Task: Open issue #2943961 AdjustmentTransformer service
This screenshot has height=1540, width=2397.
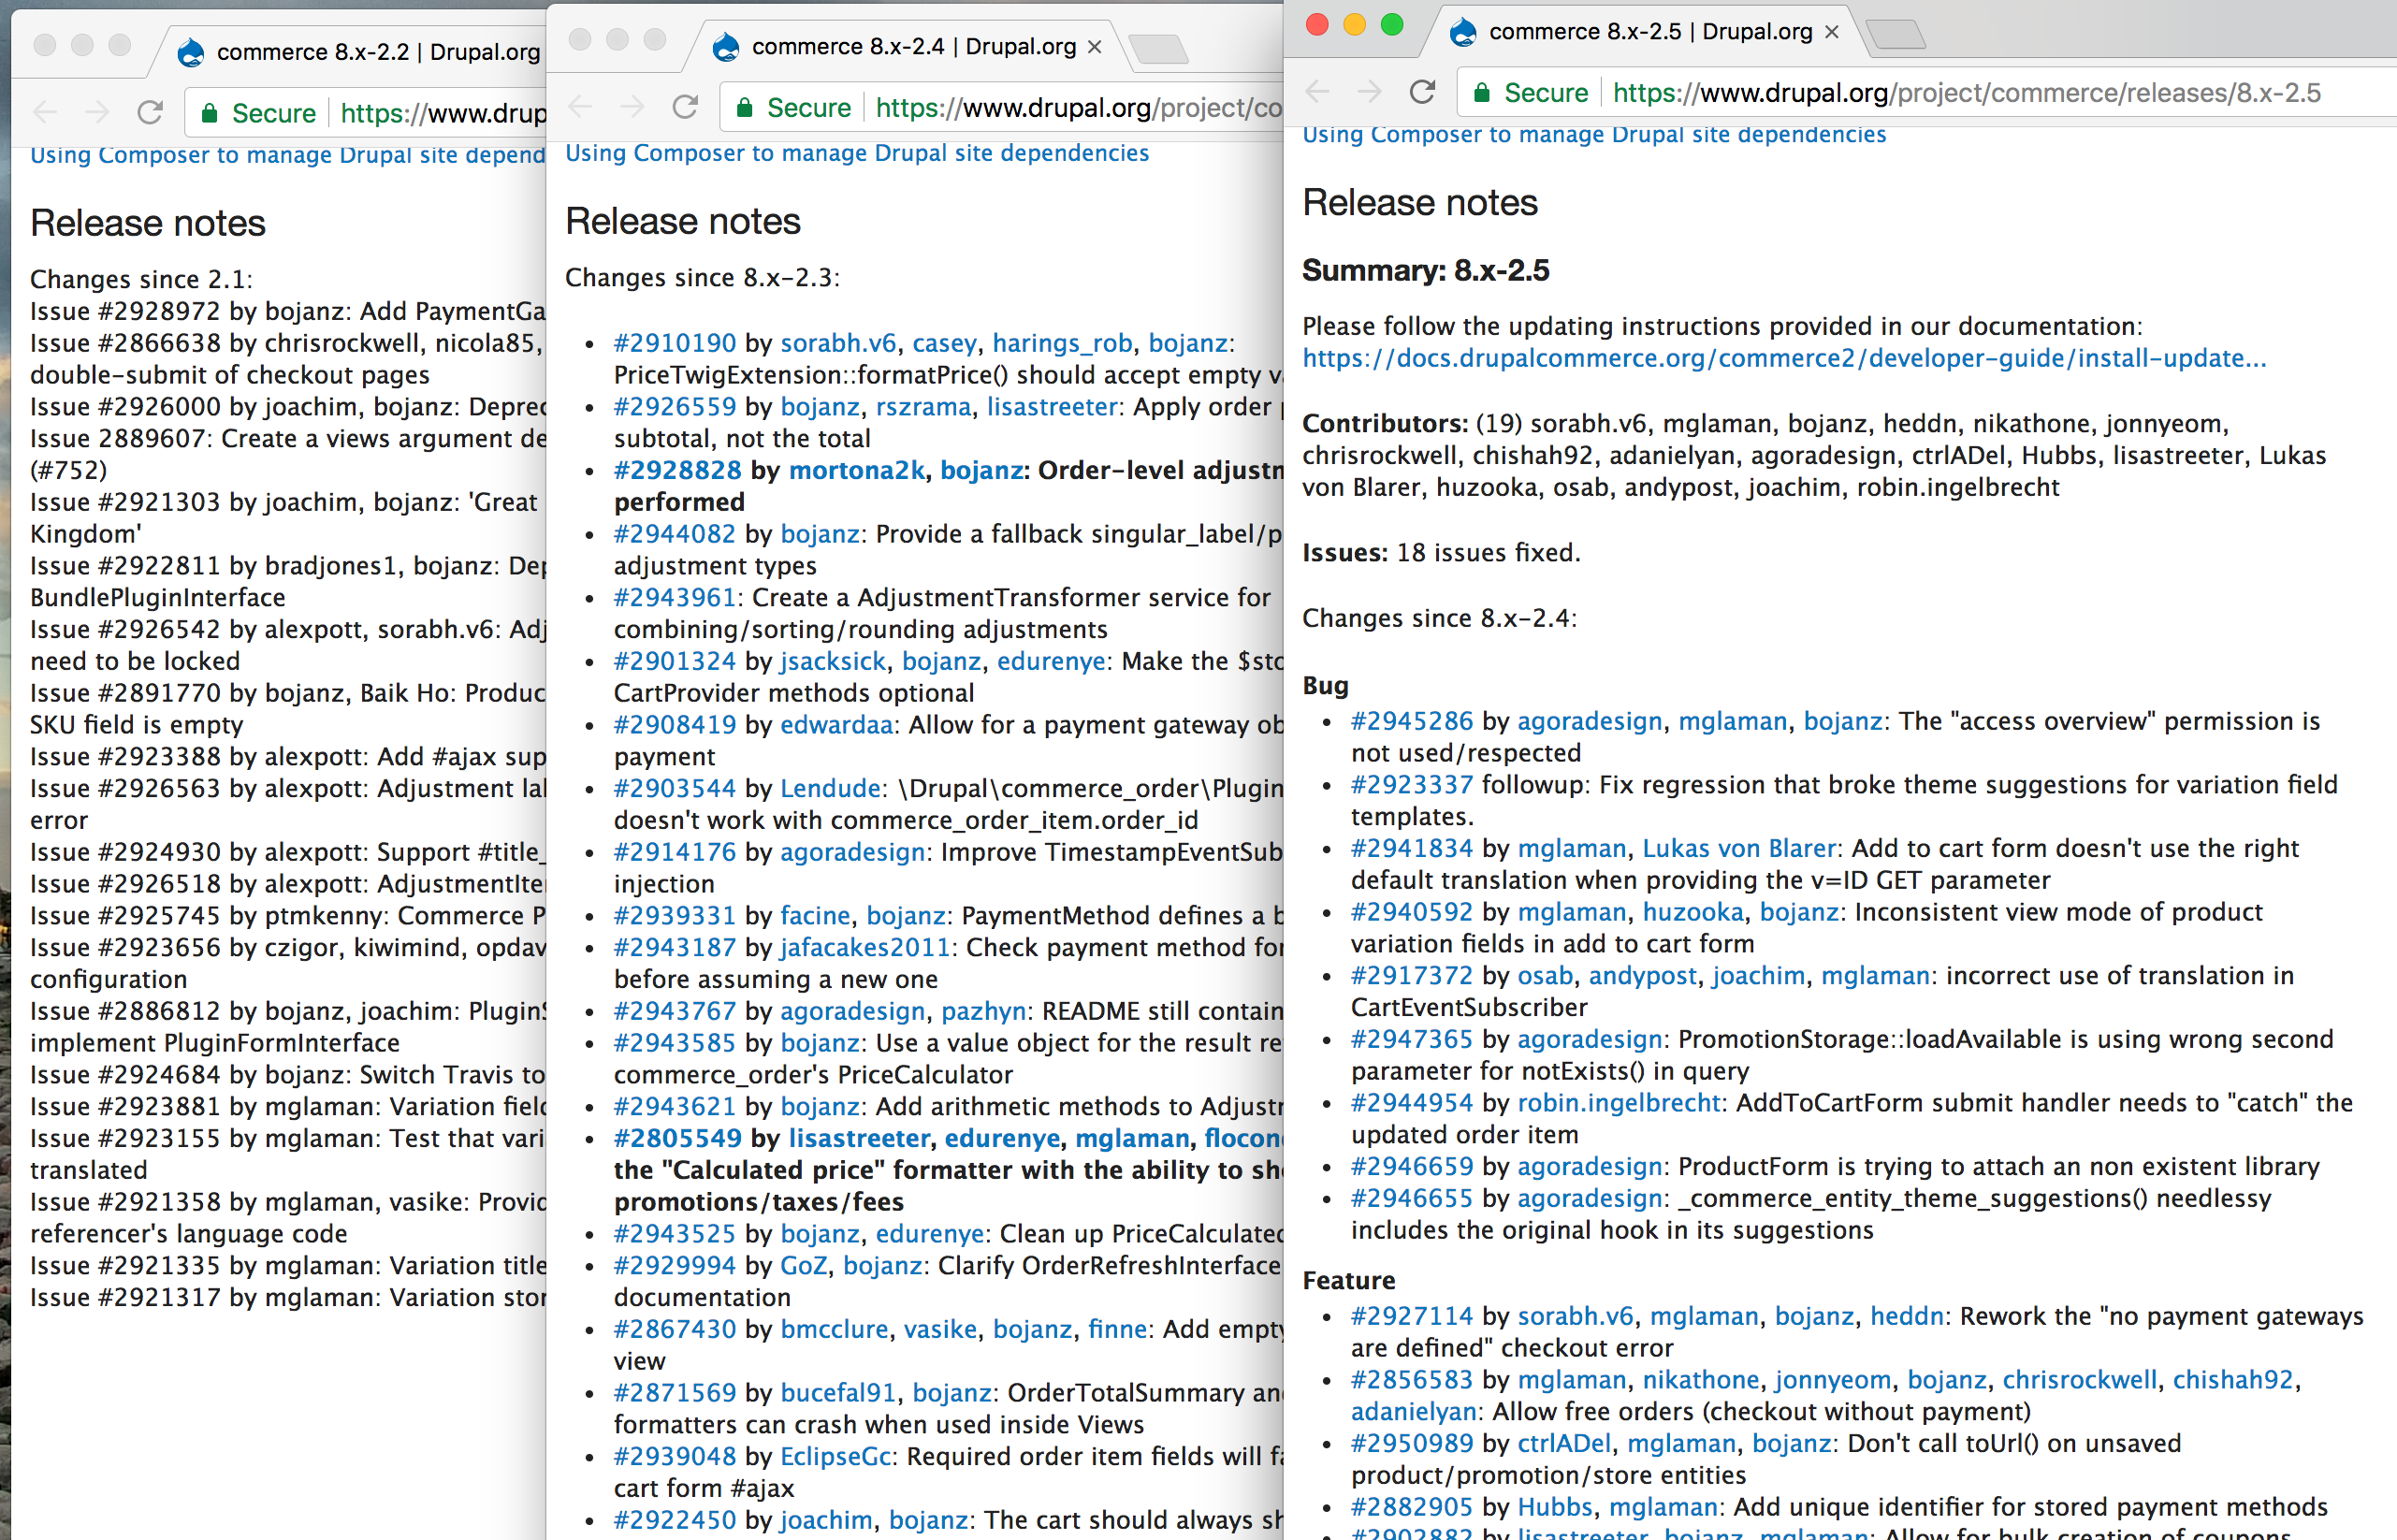Action: [x=674, y=598]
